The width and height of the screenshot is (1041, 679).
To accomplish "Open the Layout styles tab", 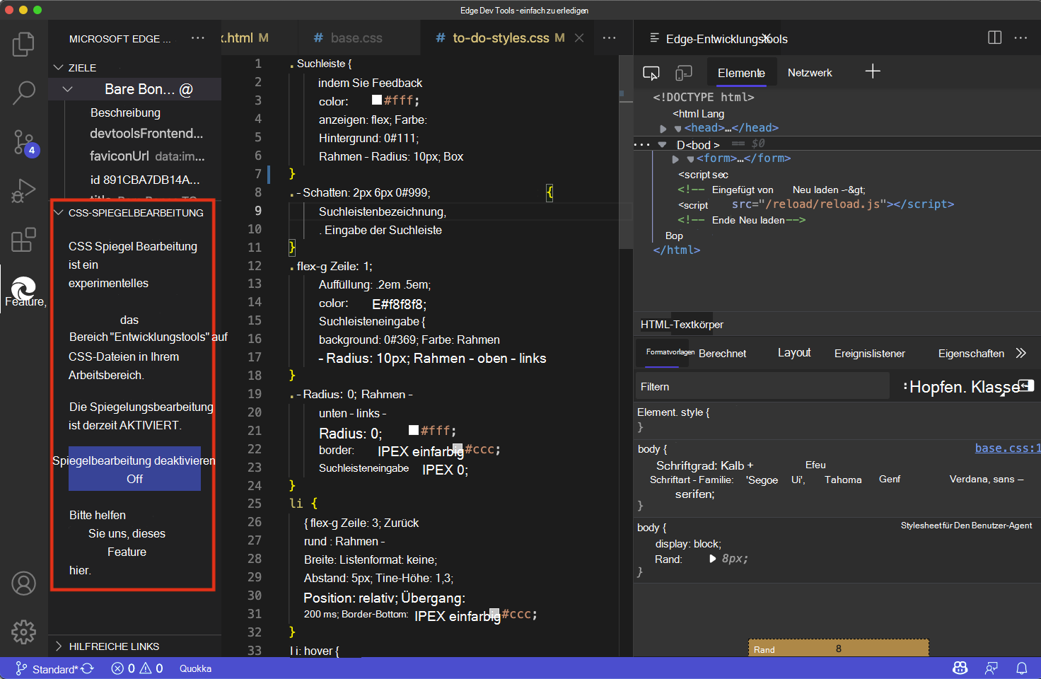I will [794, 352].
